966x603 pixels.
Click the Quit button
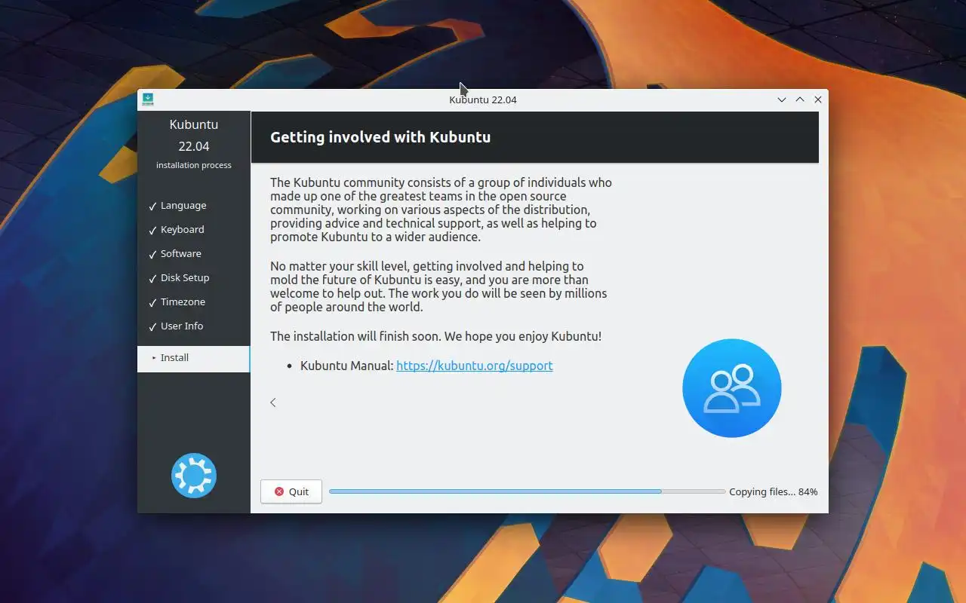tap(291, 491)
